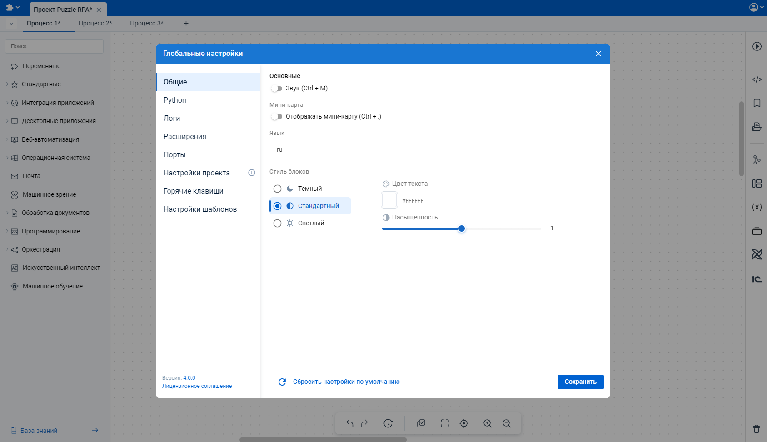
Task: Open the user account menu
Action: pyautogui.click(x=756, y=7)
